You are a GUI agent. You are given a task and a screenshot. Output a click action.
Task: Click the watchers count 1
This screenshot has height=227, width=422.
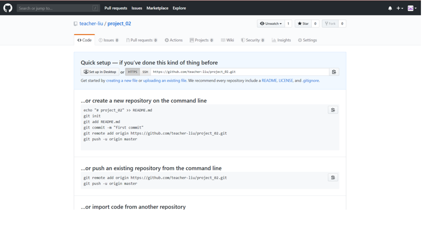coord(288,24)
